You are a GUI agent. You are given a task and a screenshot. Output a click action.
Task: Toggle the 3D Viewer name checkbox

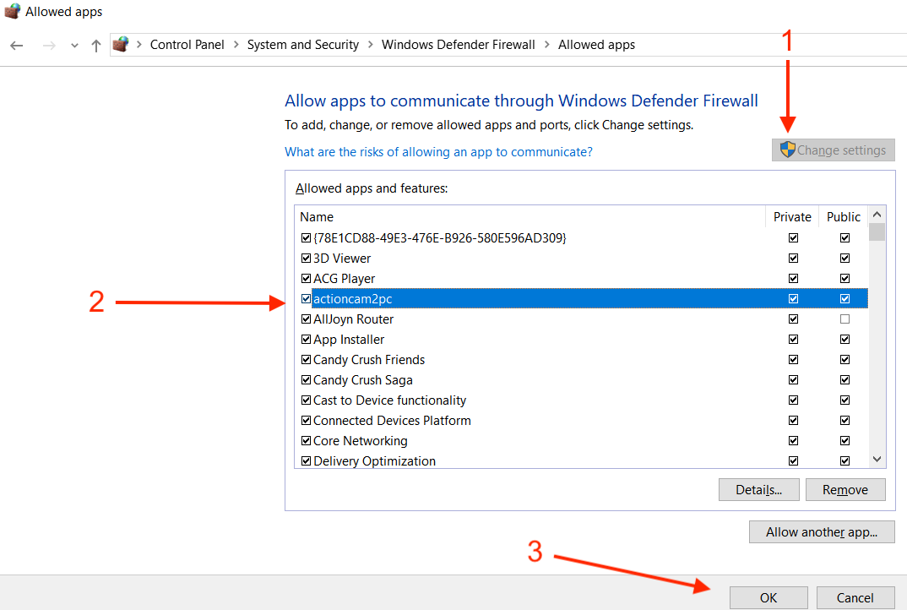(x=306, y=259)
